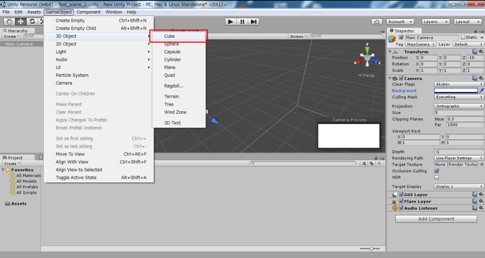The width and height of the screenshot is (485, 258).
Task: Select the Move tool in toolbar
Action: click(20, 21)
